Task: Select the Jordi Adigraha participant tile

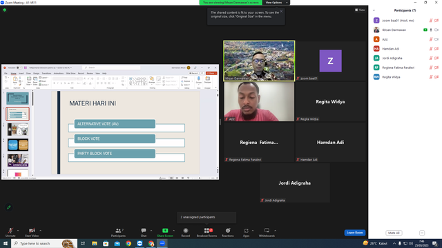Action: point(295,183)
